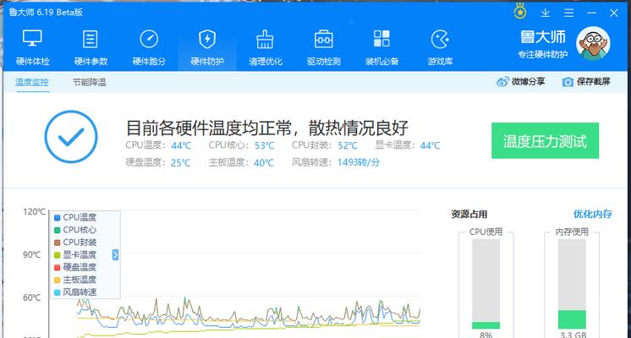Click the 内存使用 memory usage bar
The height and width of the screenshot is (338, 631).
(x=572, y=284)
